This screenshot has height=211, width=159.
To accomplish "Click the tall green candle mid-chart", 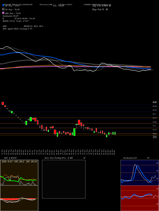I will 74,132.
